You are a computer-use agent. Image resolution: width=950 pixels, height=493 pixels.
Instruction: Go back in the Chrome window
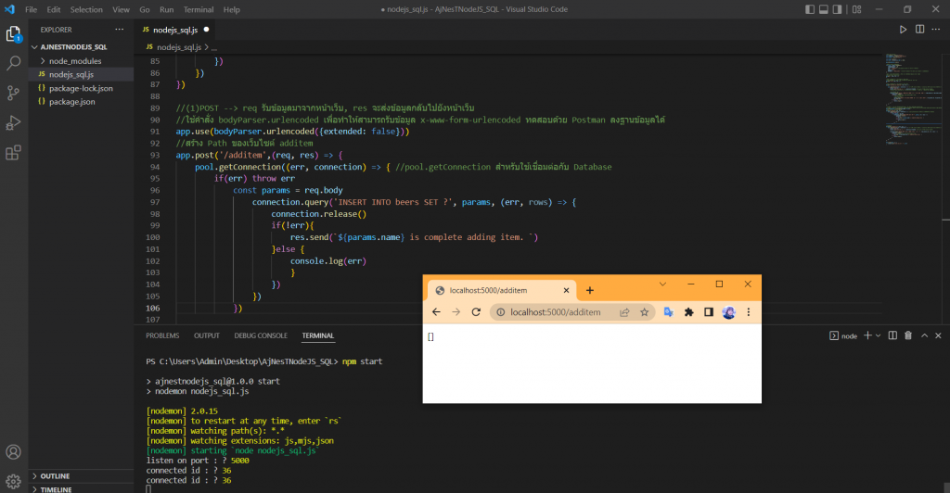(436, 312)
